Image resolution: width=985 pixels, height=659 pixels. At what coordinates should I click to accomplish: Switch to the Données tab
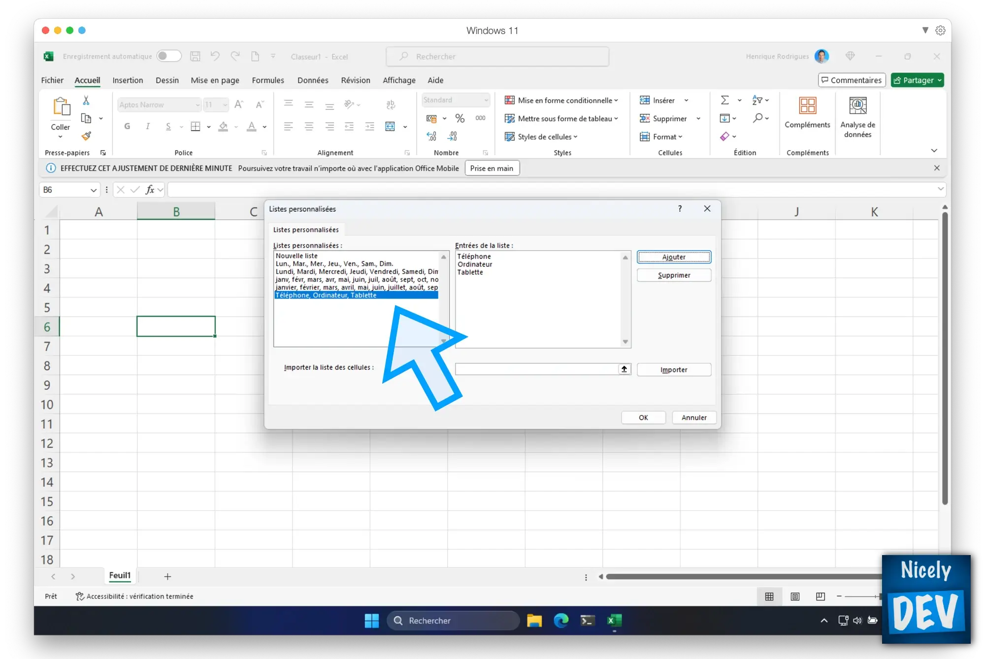point(313,80)
